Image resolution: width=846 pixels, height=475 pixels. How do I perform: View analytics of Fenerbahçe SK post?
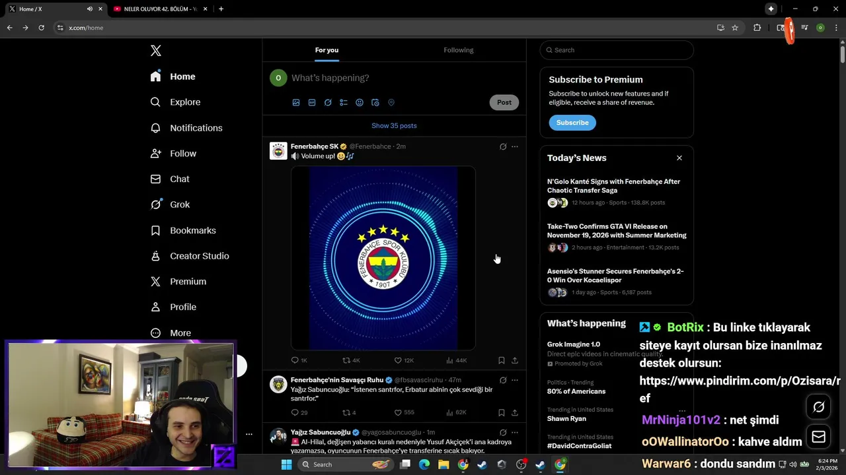point(457,360)
